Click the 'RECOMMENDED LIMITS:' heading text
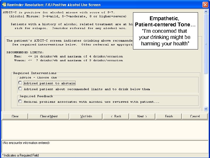The image size is (210, 158). click(25, 52)
